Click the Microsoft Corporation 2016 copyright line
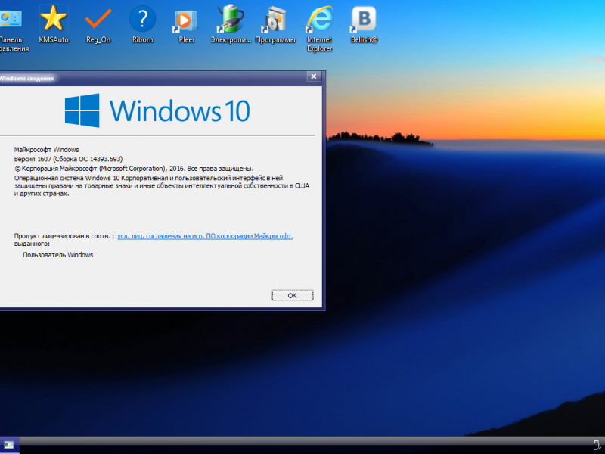This screenshot has height=454, width=605. click(x=134, y=169)
